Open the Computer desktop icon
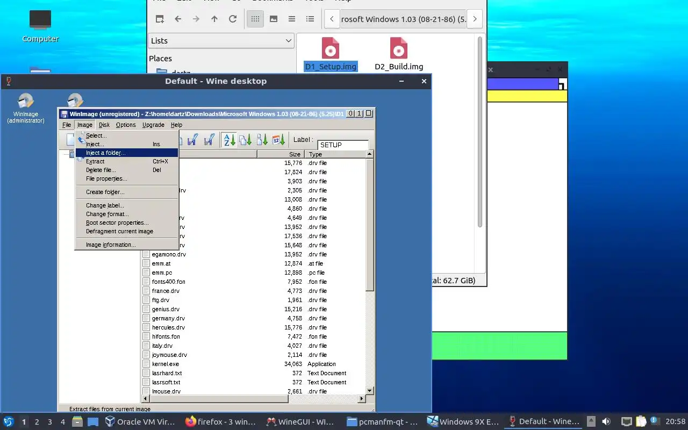Screen dimensions: 688x430 [40, 26]
